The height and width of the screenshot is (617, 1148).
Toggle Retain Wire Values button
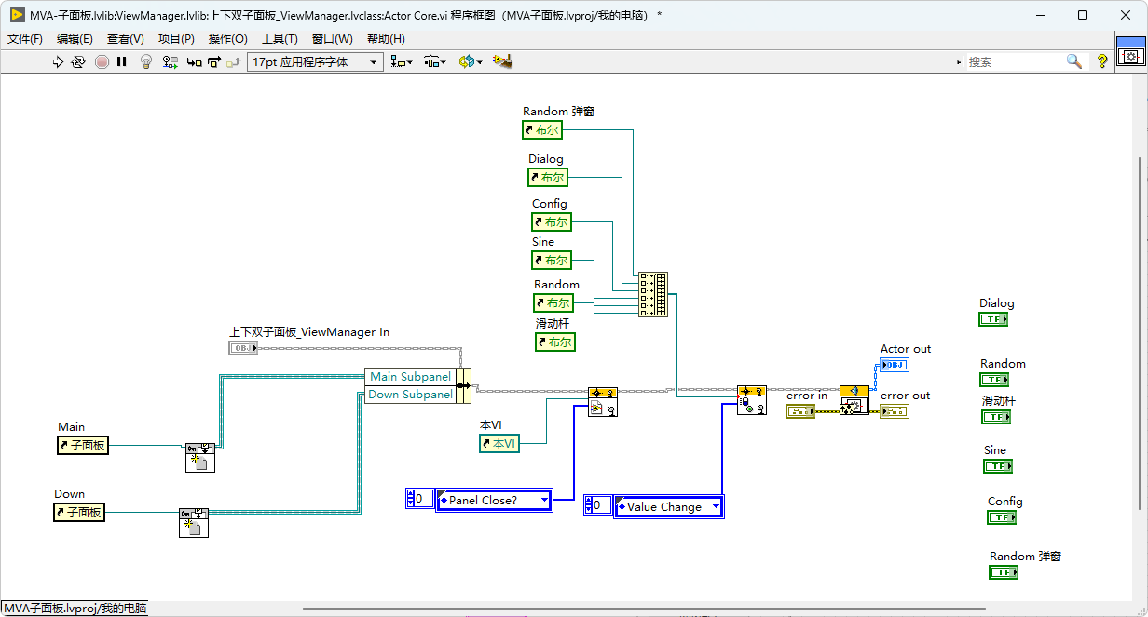coord(171,61)
